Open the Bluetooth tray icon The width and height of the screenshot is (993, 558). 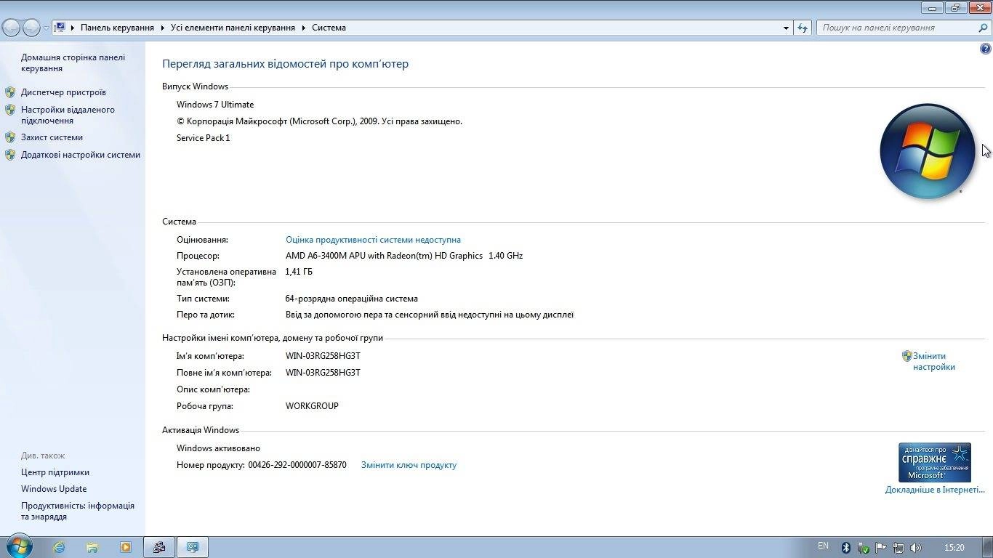[846, 548]
